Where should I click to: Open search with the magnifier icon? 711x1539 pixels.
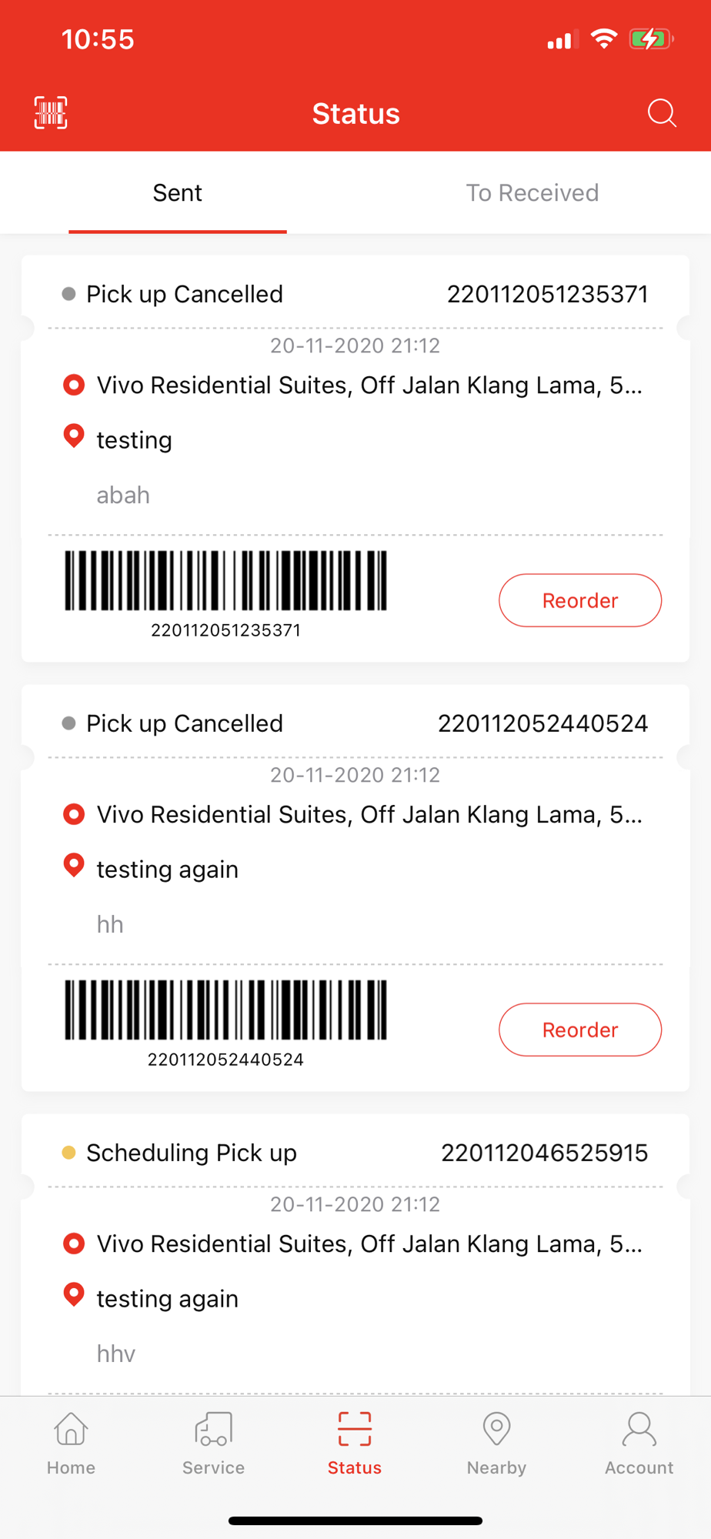pyautogui.click(x=661, y=113)
